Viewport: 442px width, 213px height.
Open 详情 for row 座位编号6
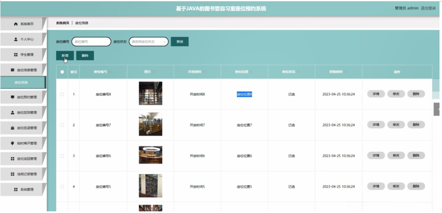376,156
